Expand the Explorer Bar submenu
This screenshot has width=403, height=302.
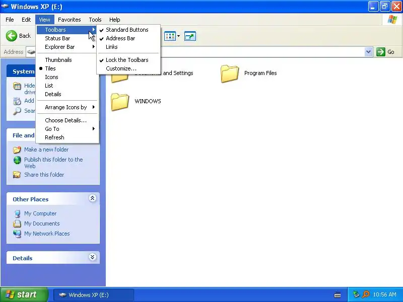tap(67, 47)
